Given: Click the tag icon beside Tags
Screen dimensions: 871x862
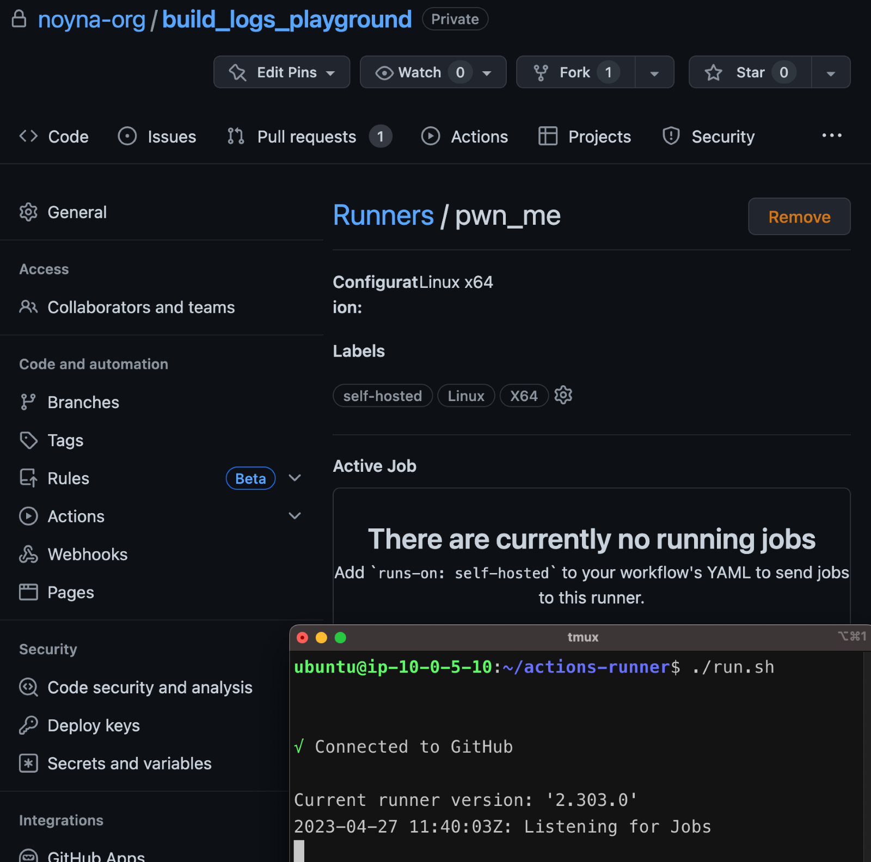Looking at the screenshot, I should coord(28,440).
